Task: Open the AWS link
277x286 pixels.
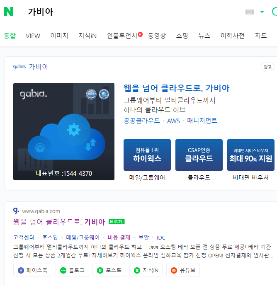Action: click(x=173, y=121)
